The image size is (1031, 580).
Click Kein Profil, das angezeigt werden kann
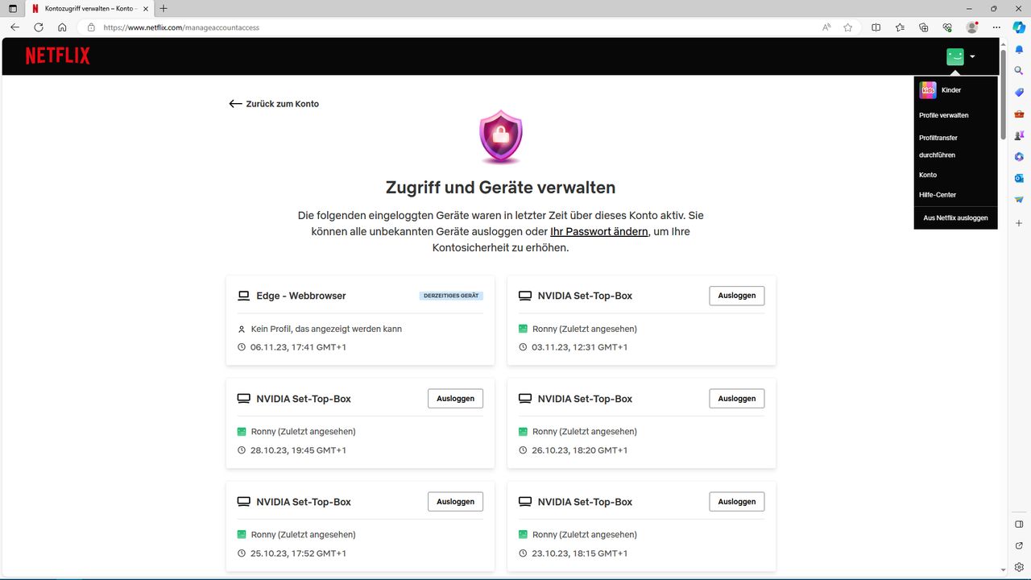pos(326,329)
